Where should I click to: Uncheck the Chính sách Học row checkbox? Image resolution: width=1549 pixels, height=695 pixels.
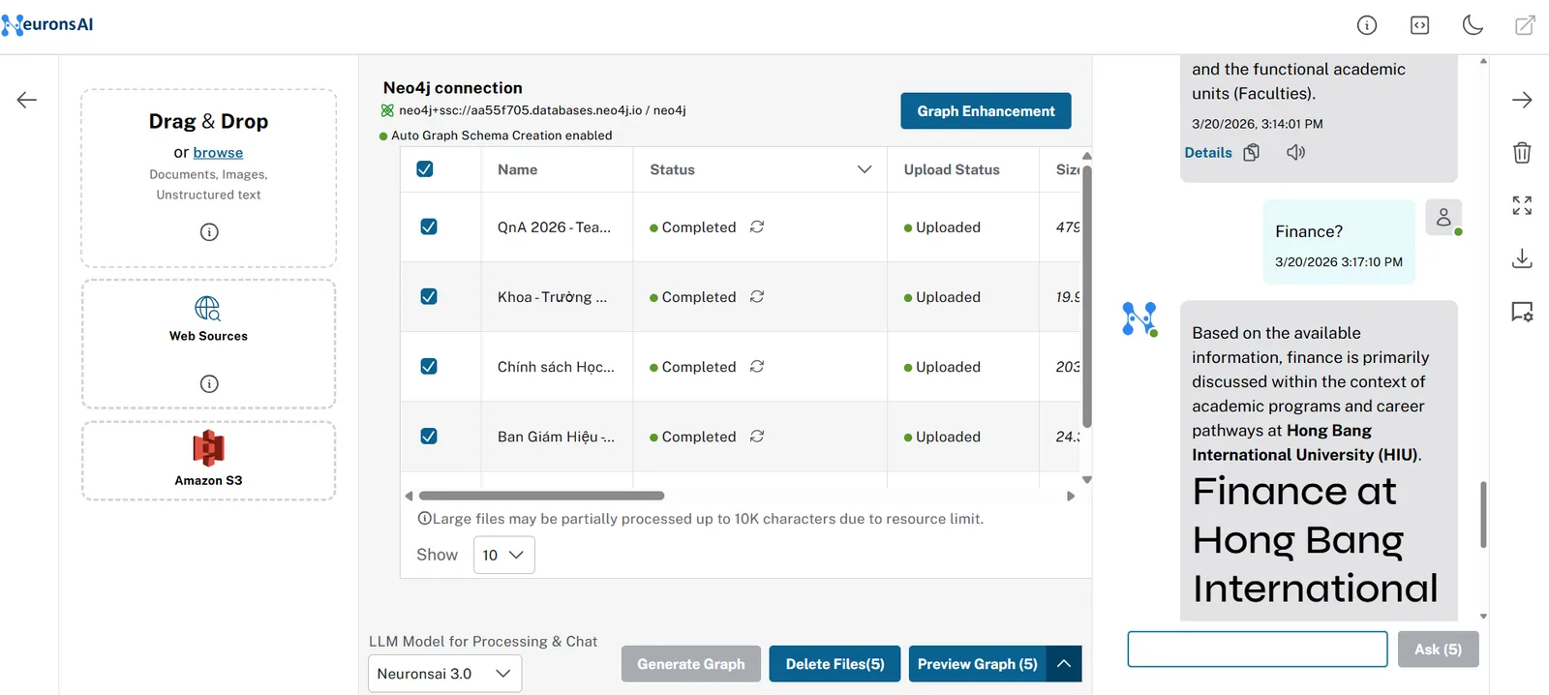429,366
